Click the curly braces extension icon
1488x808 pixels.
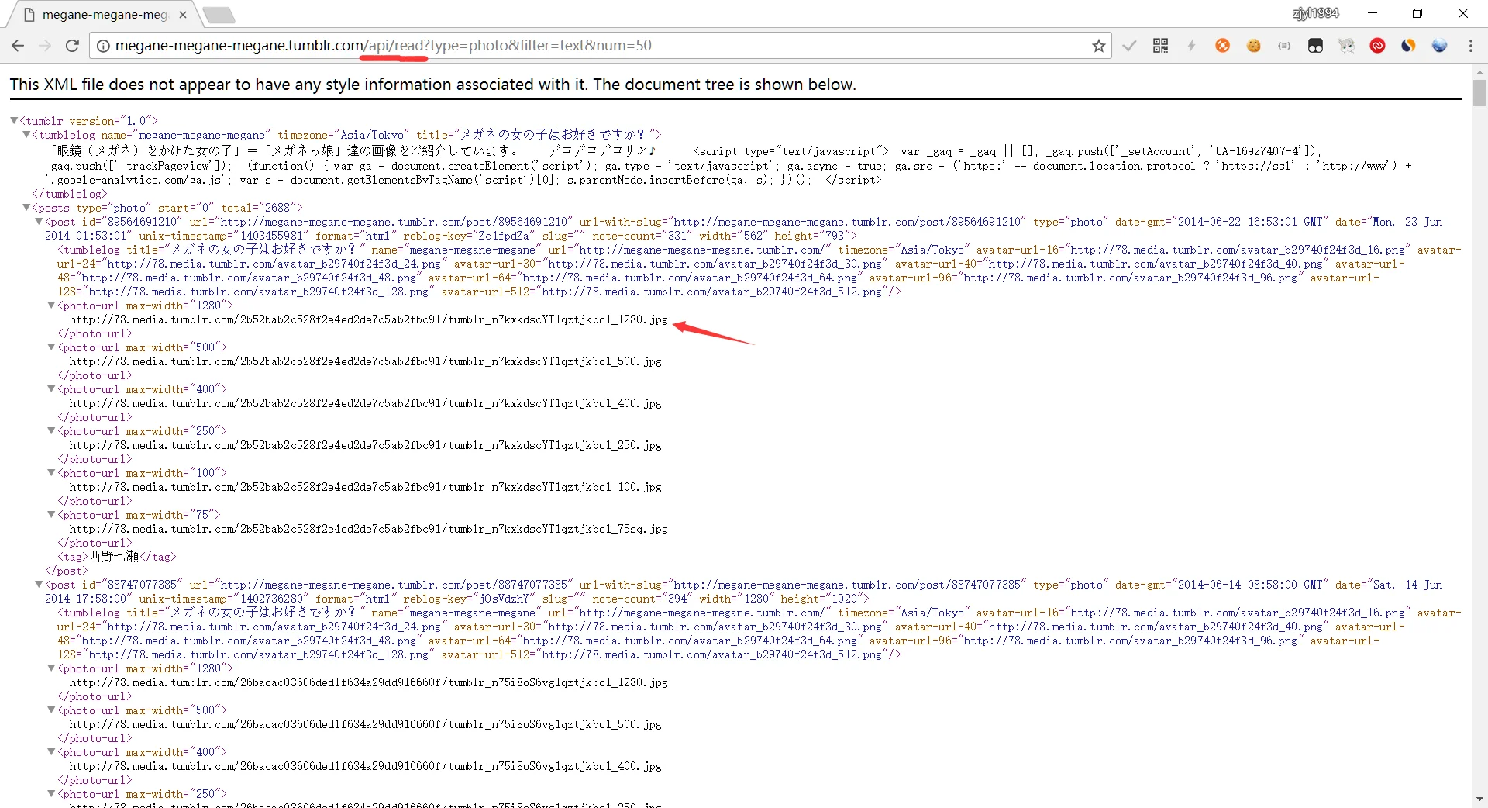(1284, 46)
